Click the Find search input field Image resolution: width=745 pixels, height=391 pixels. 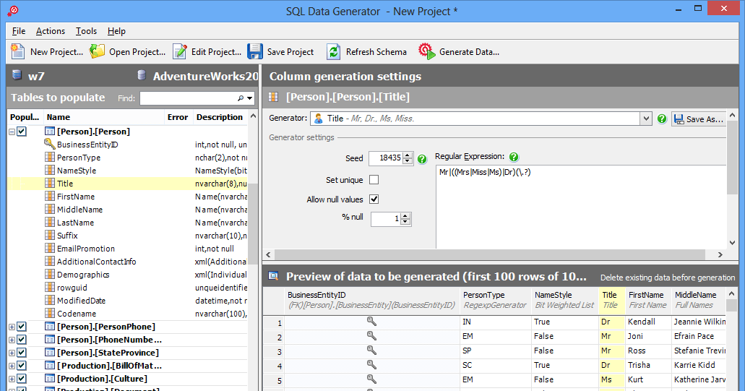pos(188,98)
